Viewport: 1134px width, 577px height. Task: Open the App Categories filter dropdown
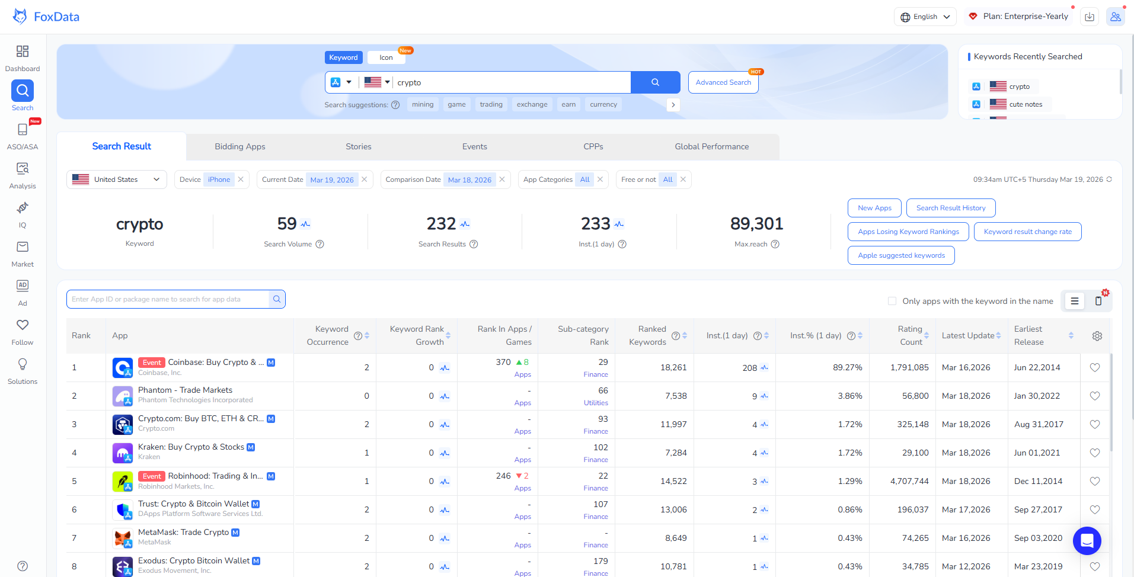[x=562, y=179]
